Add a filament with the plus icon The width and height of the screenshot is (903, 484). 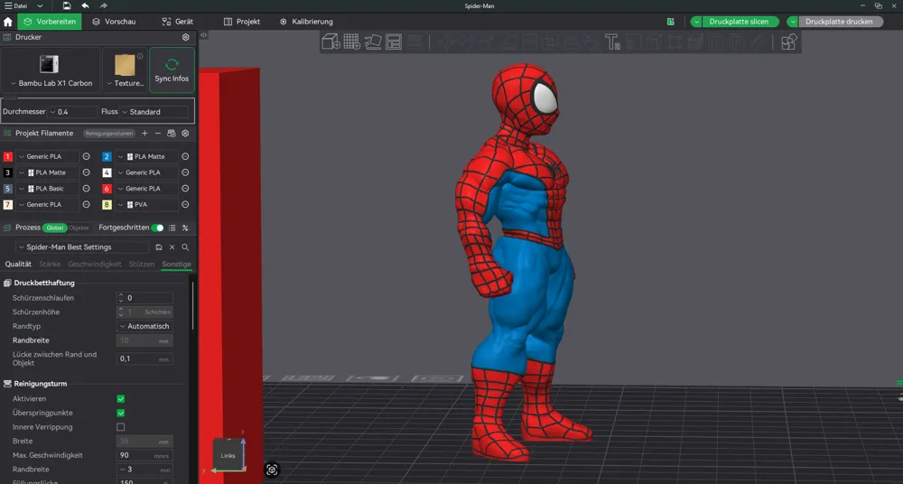[144, 133]
